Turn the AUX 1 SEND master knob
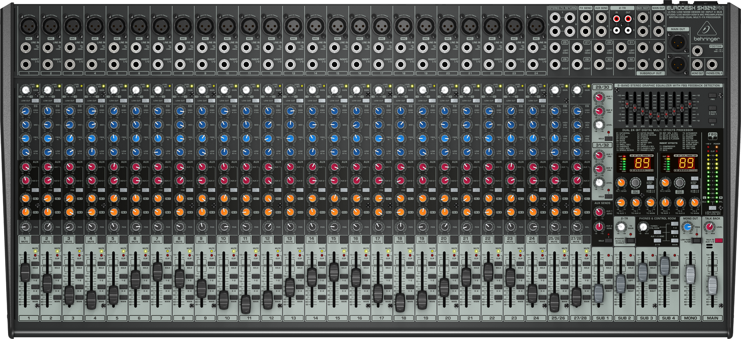Viewport: 741px width, 339px height. (x=599, y=211)
